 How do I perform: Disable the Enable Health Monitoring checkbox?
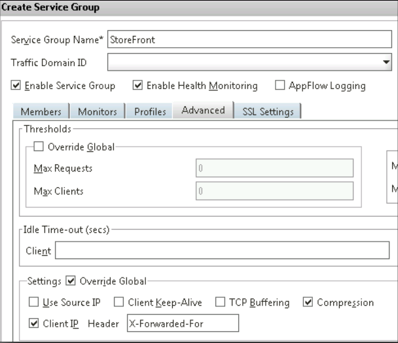point(137,86)
